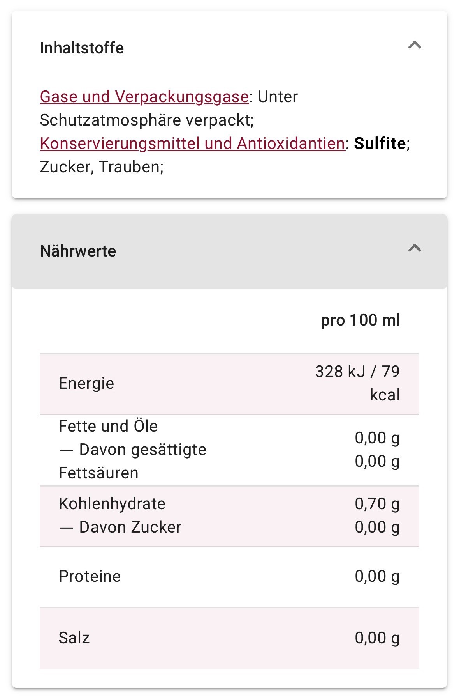Click the Proteine 0,00 g value
The height and width of the screenshot is (696, 459).
point(377,576)
